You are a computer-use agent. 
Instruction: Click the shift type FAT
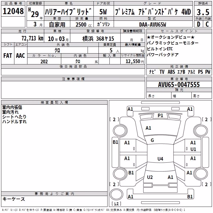pos(8,56)
